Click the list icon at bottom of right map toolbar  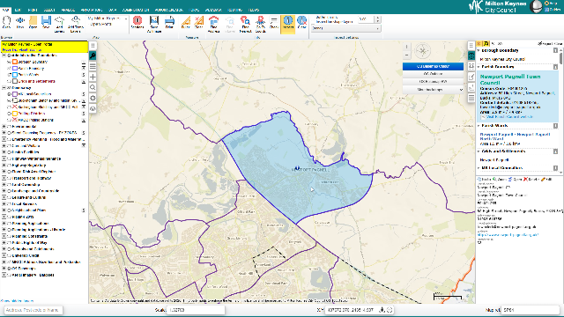coord(471,98)
